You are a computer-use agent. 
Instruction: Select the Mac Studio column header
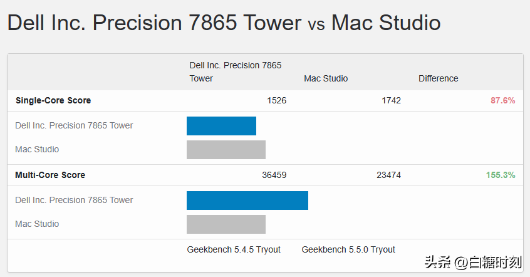[x=326, y=78]
